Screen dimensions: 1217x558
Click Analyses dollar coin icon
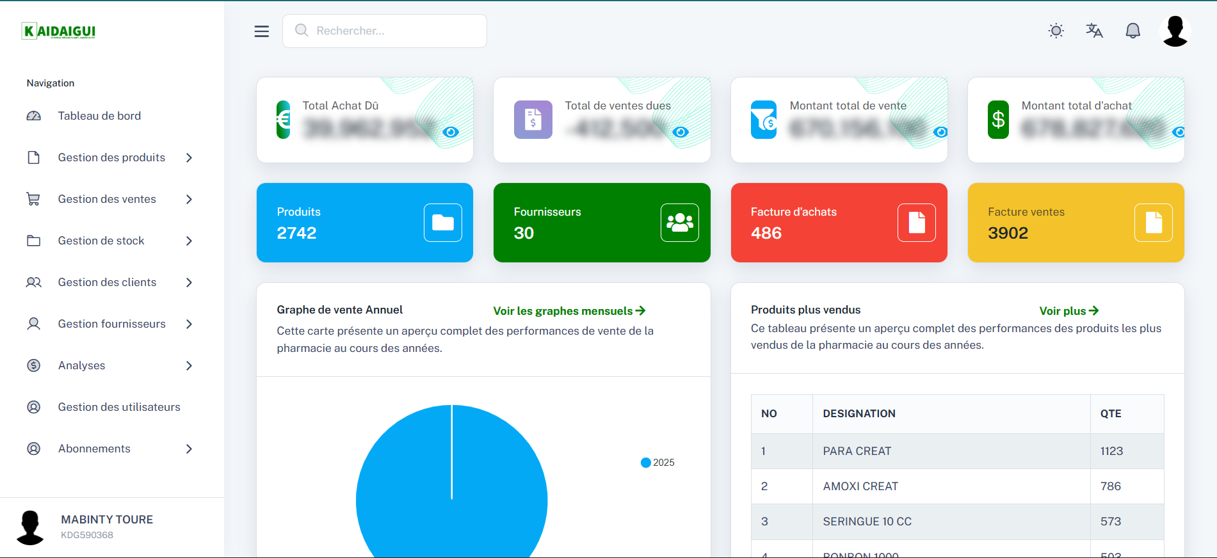(33, 365)
